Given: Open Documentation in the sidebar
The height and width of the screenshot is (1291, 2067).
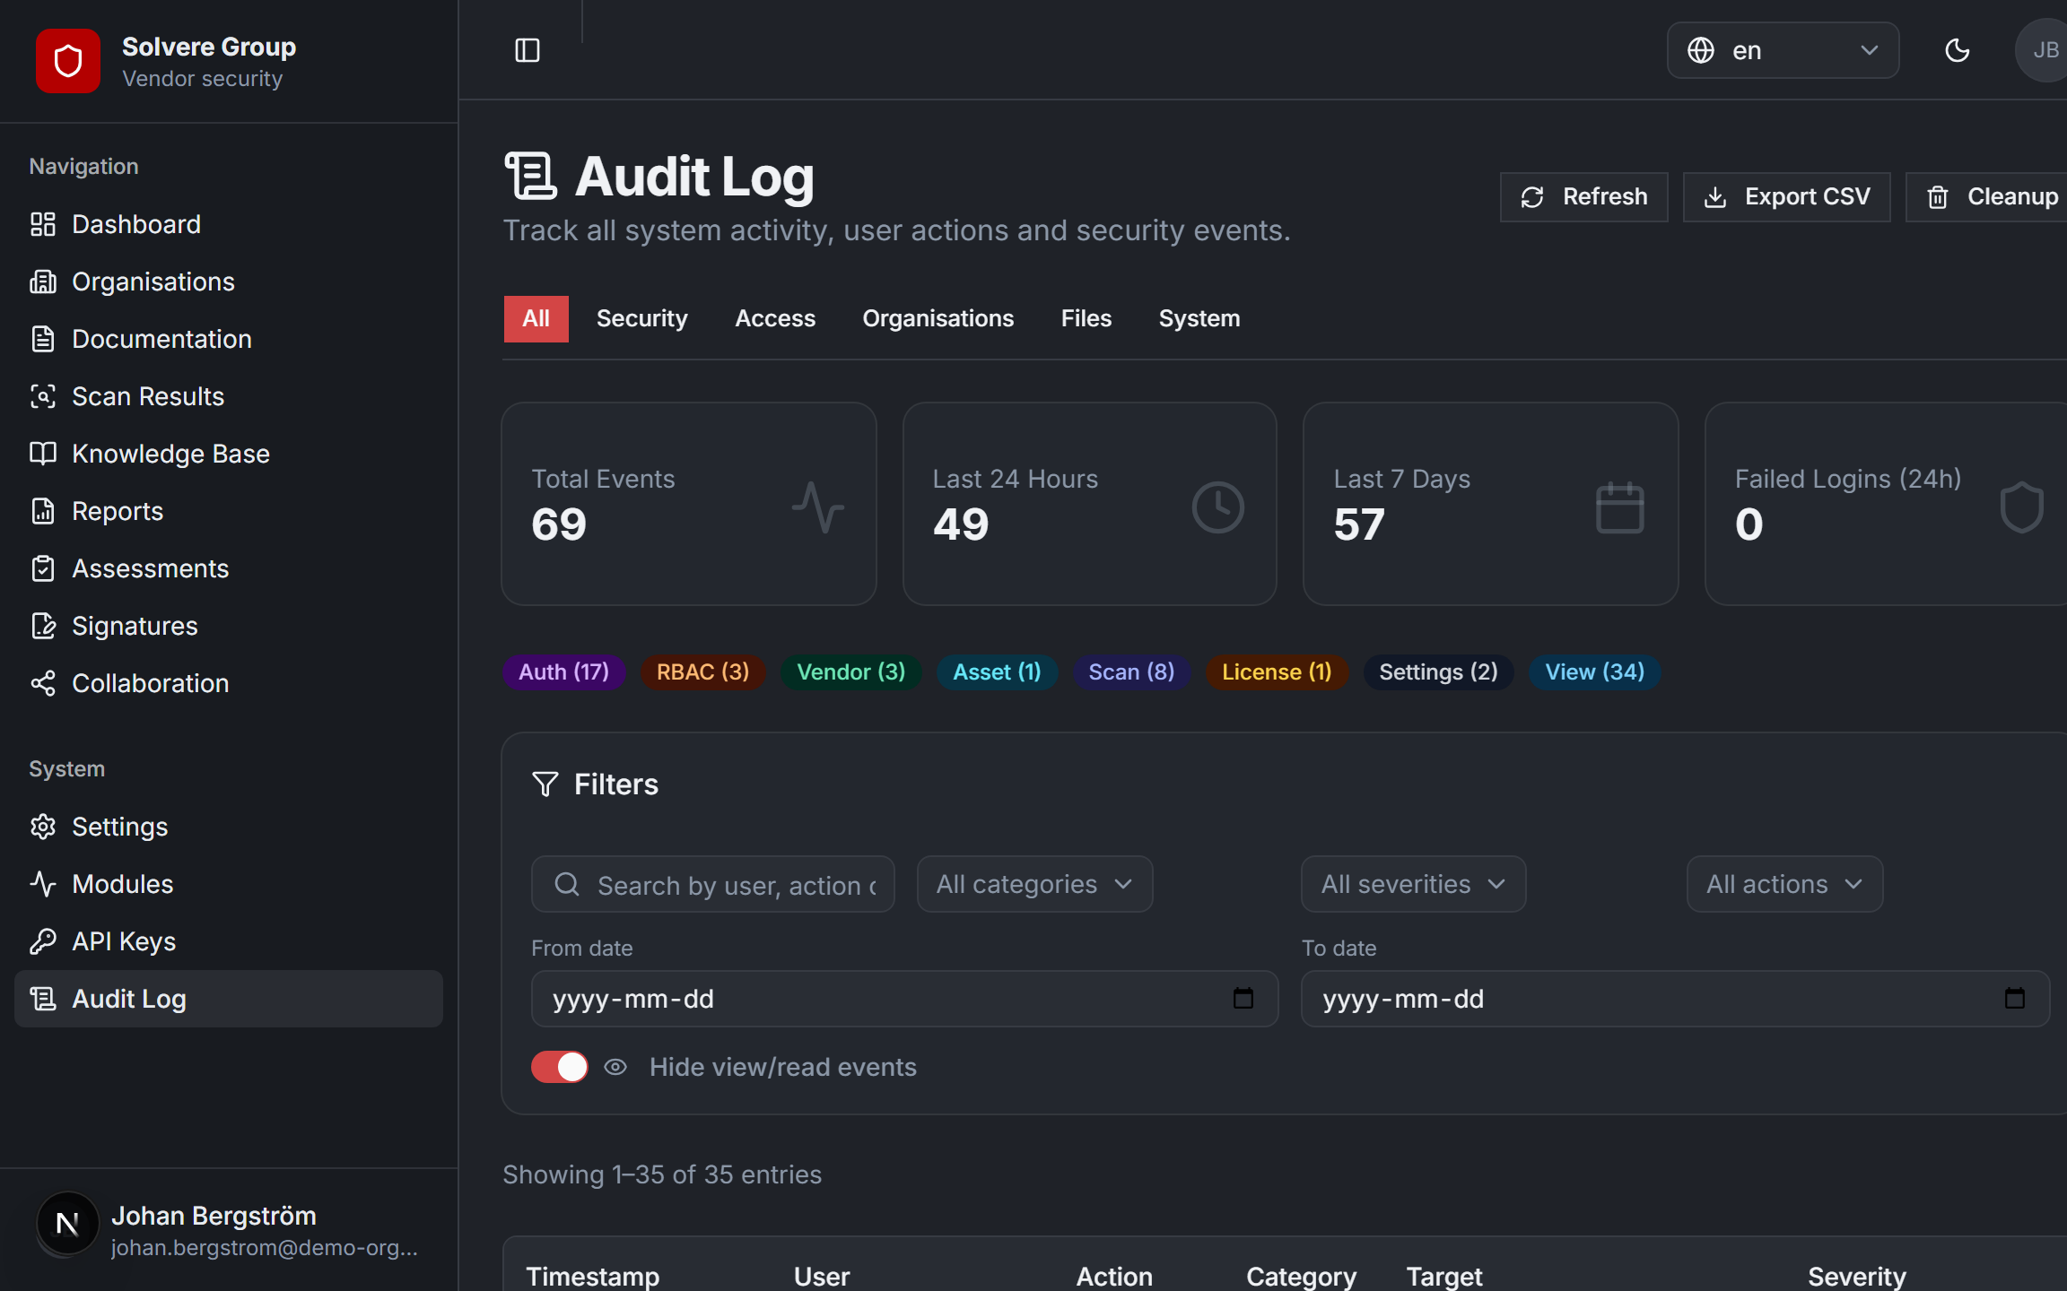Looking at the screenshot, I should [229, 339].
